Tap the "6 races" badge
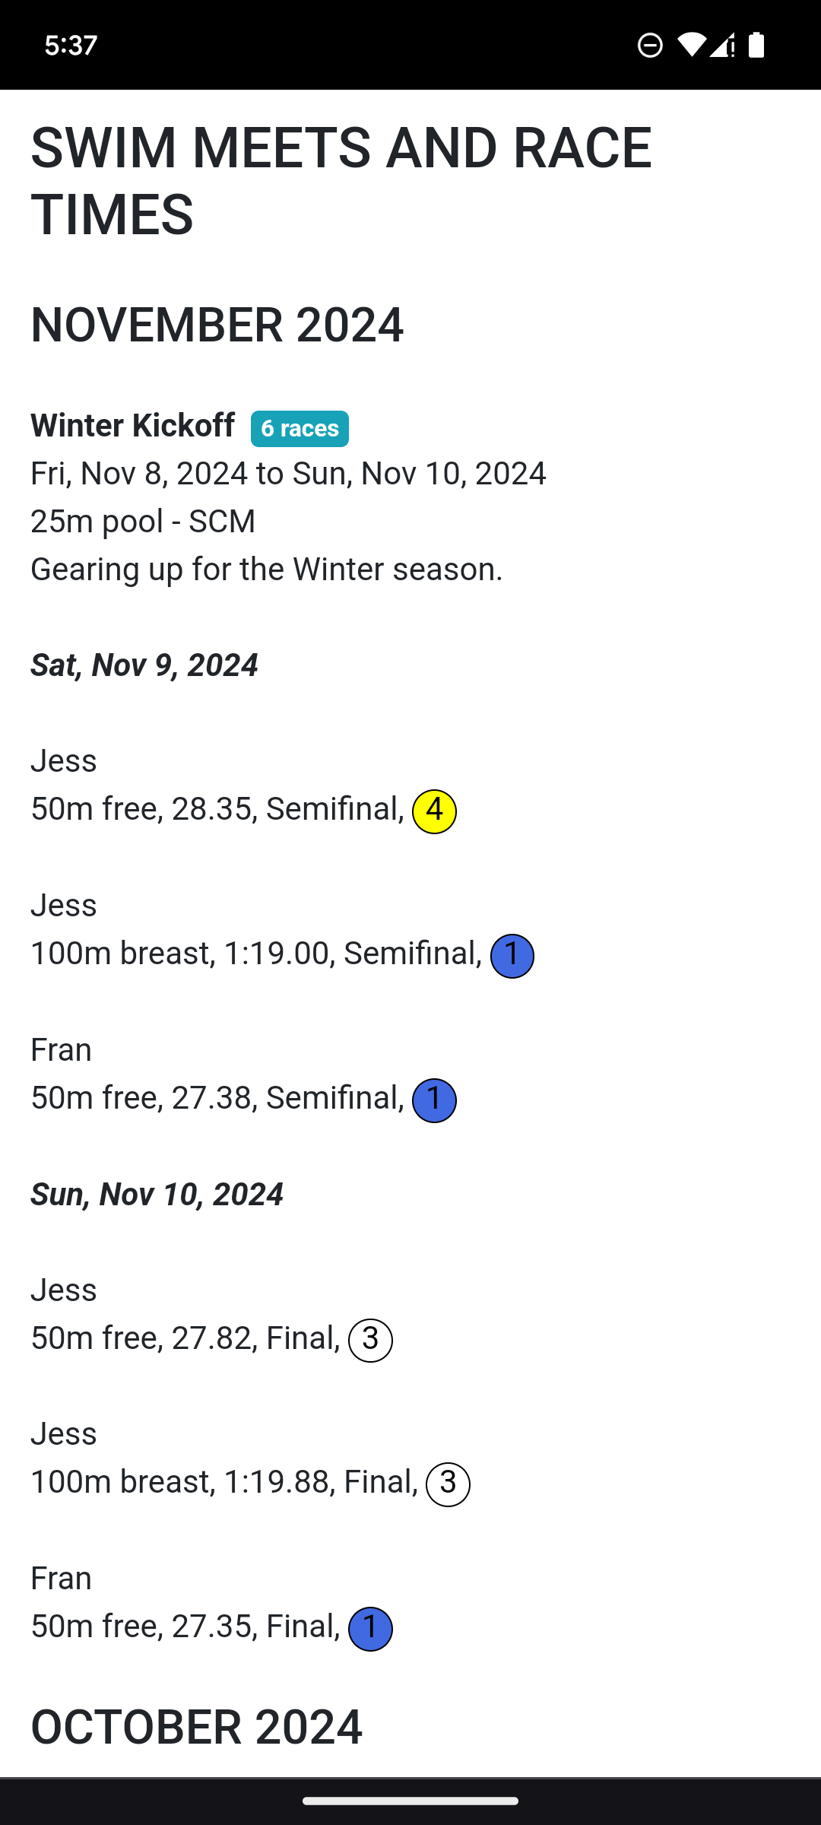The image size is (821, 1825). click(x=300, y=429)
